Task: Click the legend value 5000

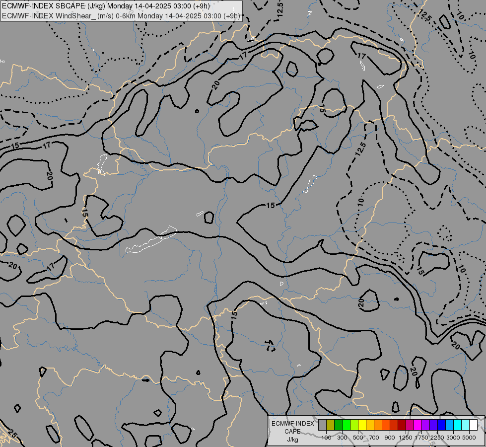Action: point(469,438)
